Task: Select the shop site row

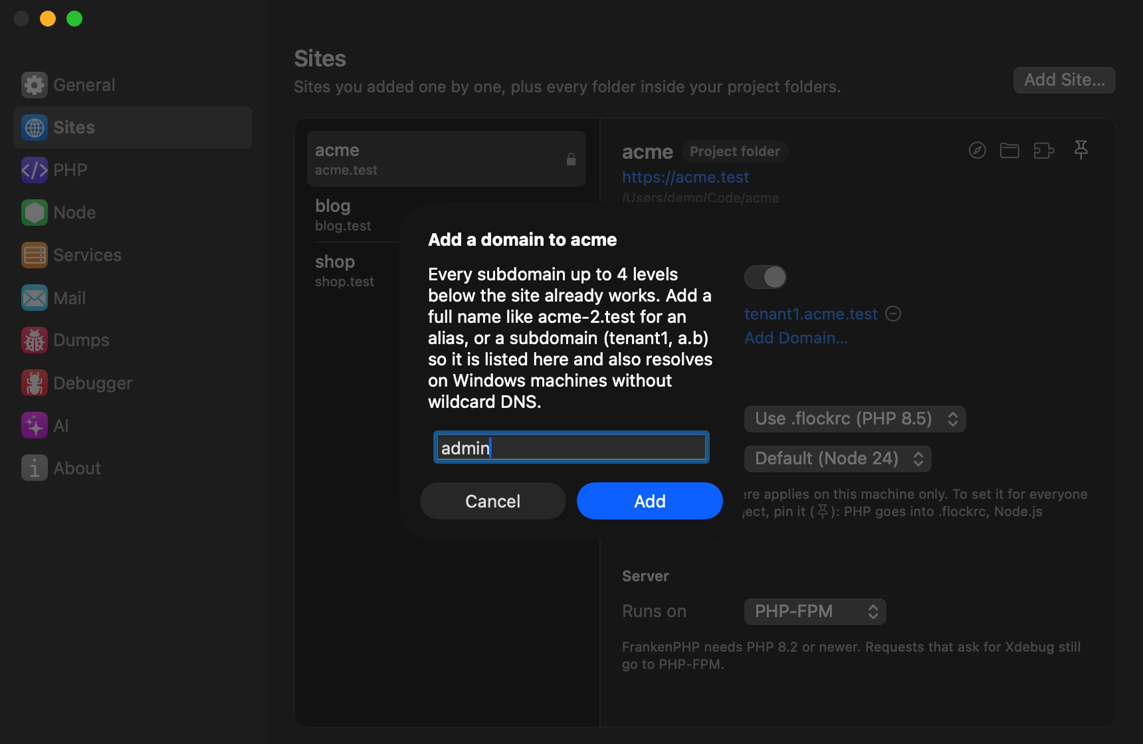Action: click(447, 270)
